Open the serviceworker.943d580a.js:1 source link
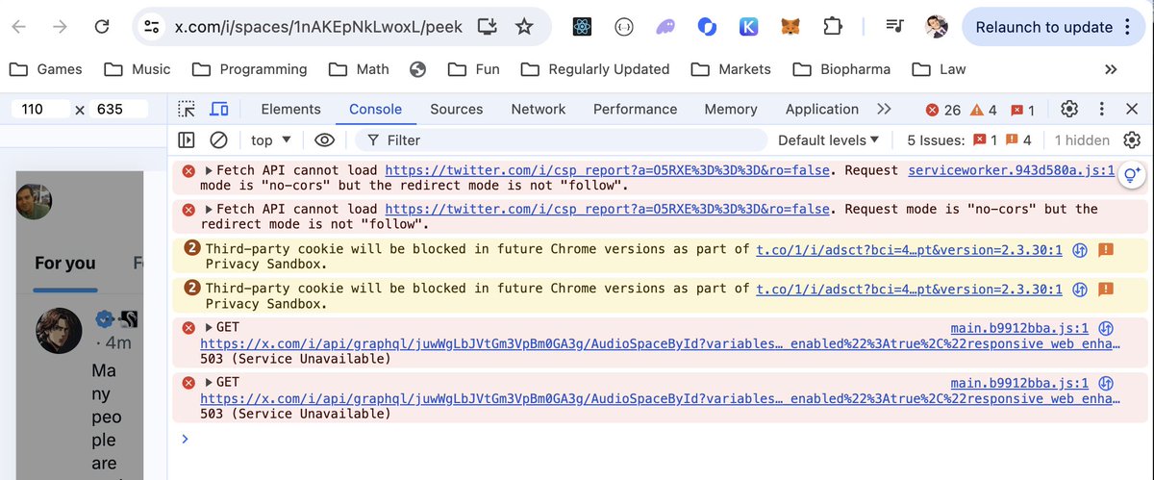 (x=1012, y=170)
